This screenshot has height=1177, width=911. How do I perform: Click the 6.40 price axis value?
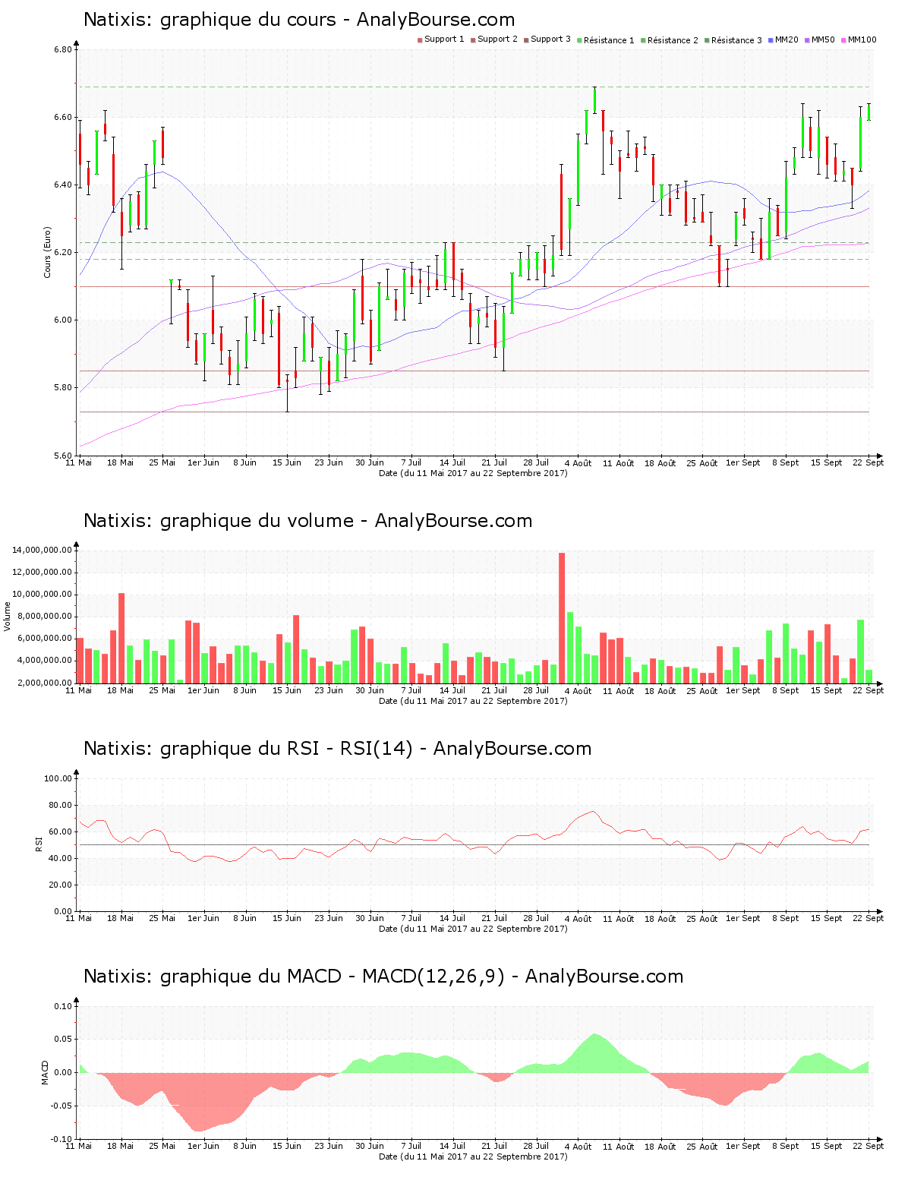click(63, 185)
